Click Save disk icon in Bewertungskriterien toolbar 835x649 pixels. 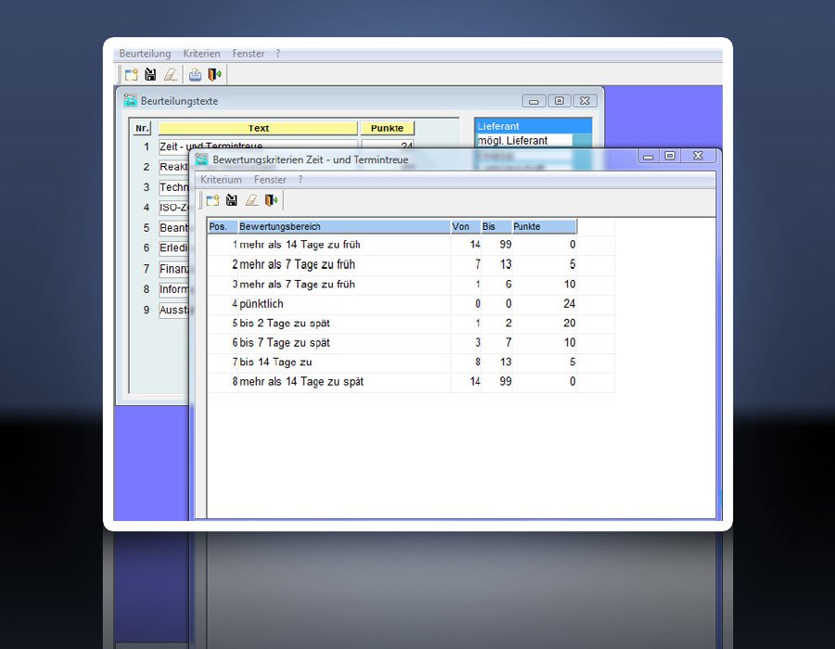pos(232,200)
